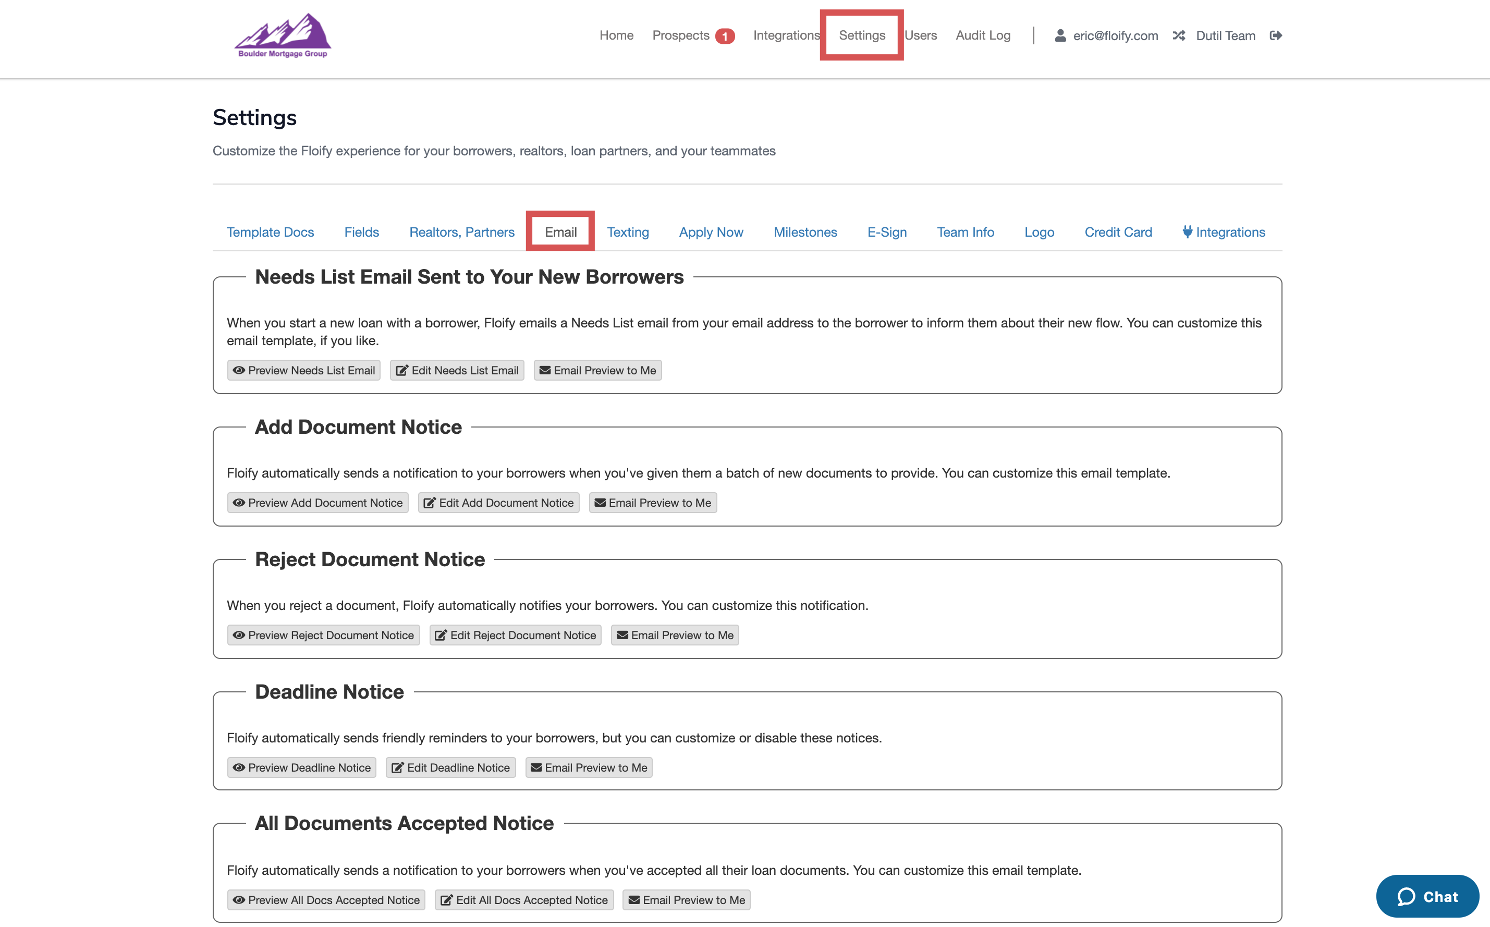This screenshot has height=927, width=1490.
Task: Edit Deadline Notice email template
Action: [450, 767]
